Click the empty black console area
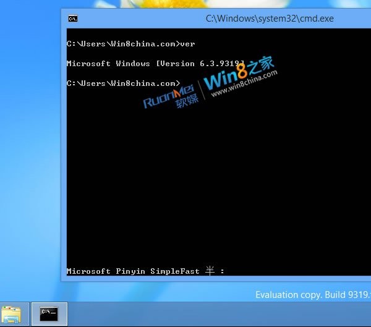The image size is (371, 327). [216, 185]
